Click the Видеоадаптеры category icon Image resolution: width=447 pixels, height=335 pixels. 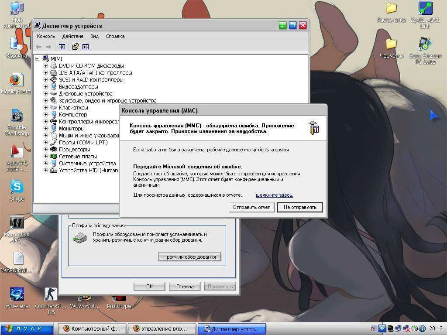click(54, 87)
